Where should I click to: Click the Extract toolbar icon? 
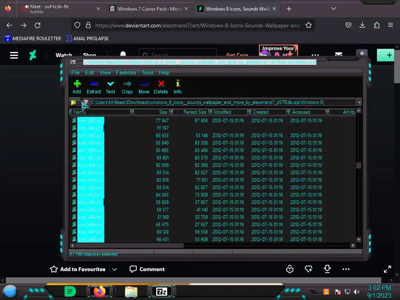[94, 87]
